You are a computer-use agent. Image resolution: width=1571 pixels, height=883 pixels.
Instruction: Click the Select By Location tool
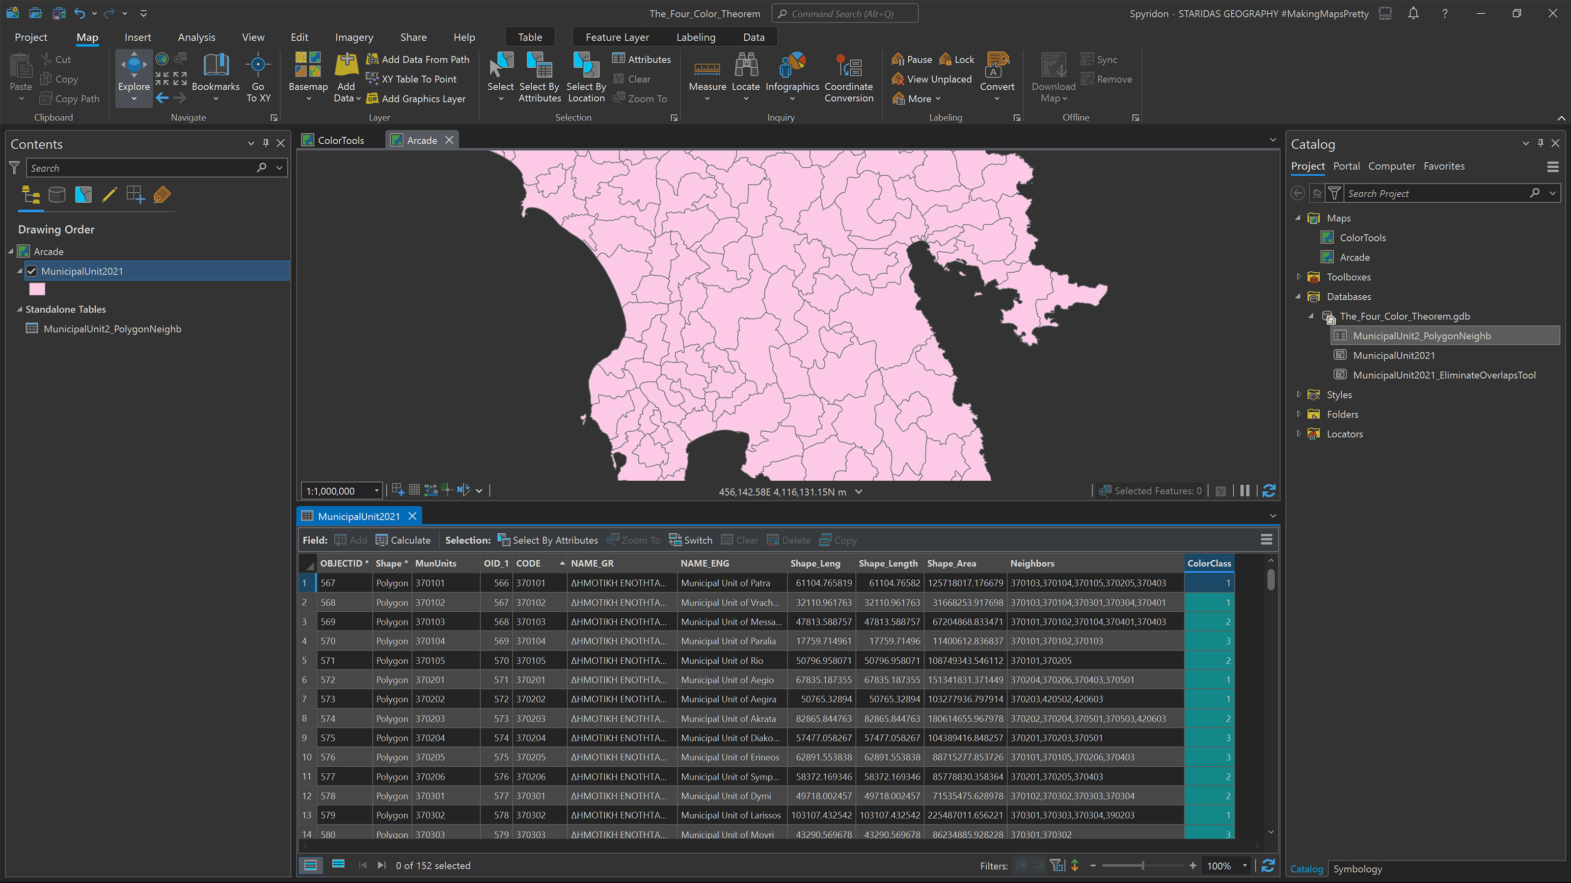point(585,76)
